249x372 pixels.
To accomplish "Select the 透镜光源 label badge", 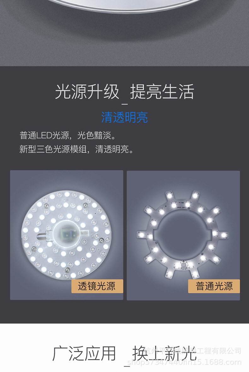I will tap(97, 286).
